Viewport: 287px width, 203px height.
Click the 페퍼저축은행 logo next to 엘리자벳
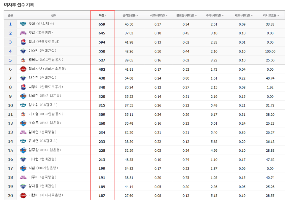(x=24, y=69)
